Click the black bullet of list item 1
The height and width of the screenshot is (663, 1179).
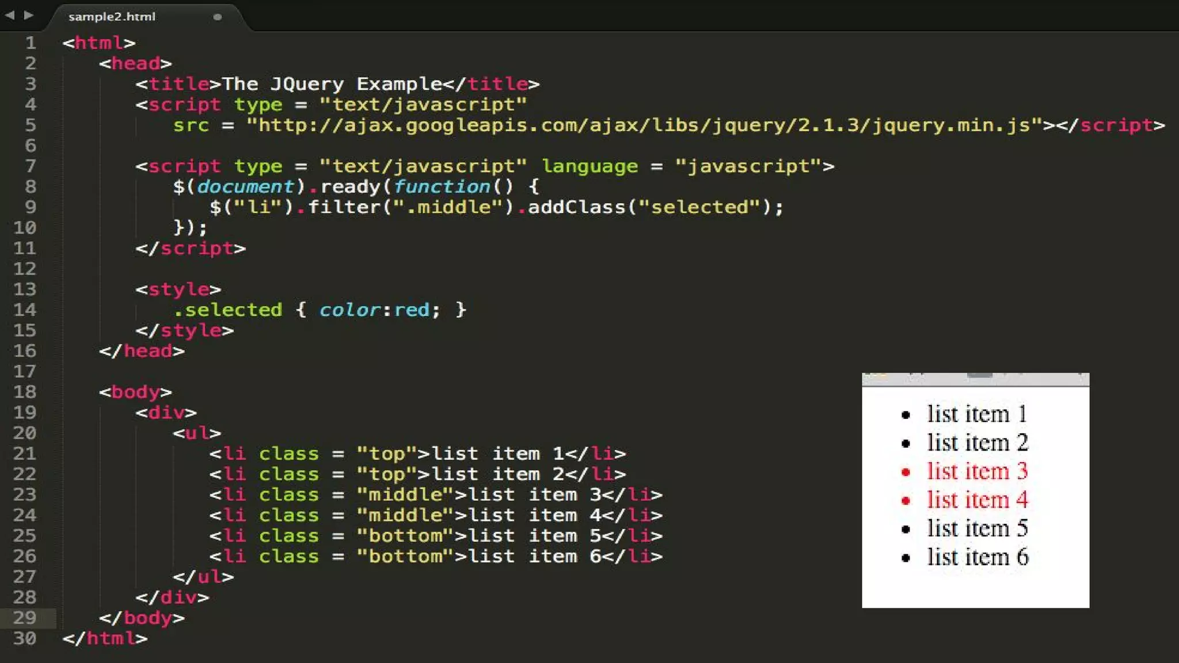(x=906, y=415)
